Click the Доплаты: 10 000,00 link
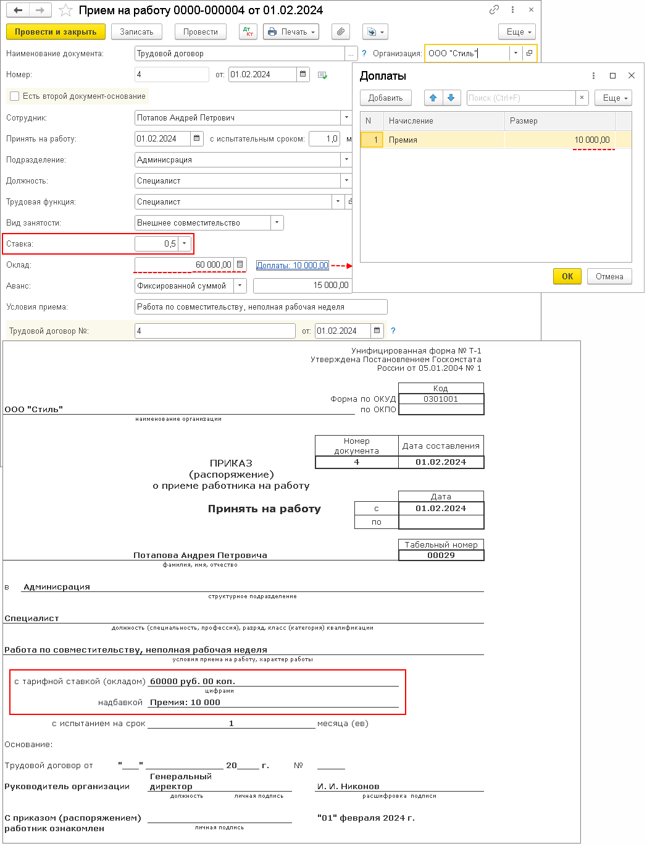 (292, 264)
